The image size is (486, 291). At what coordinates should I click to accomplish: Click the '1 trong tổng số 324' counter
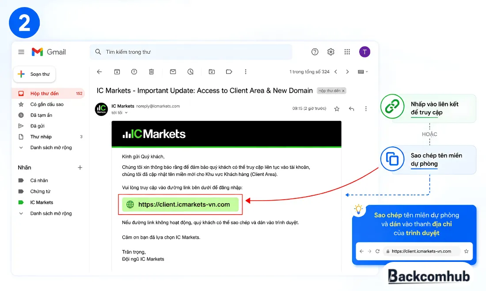[x=309, y=72]
